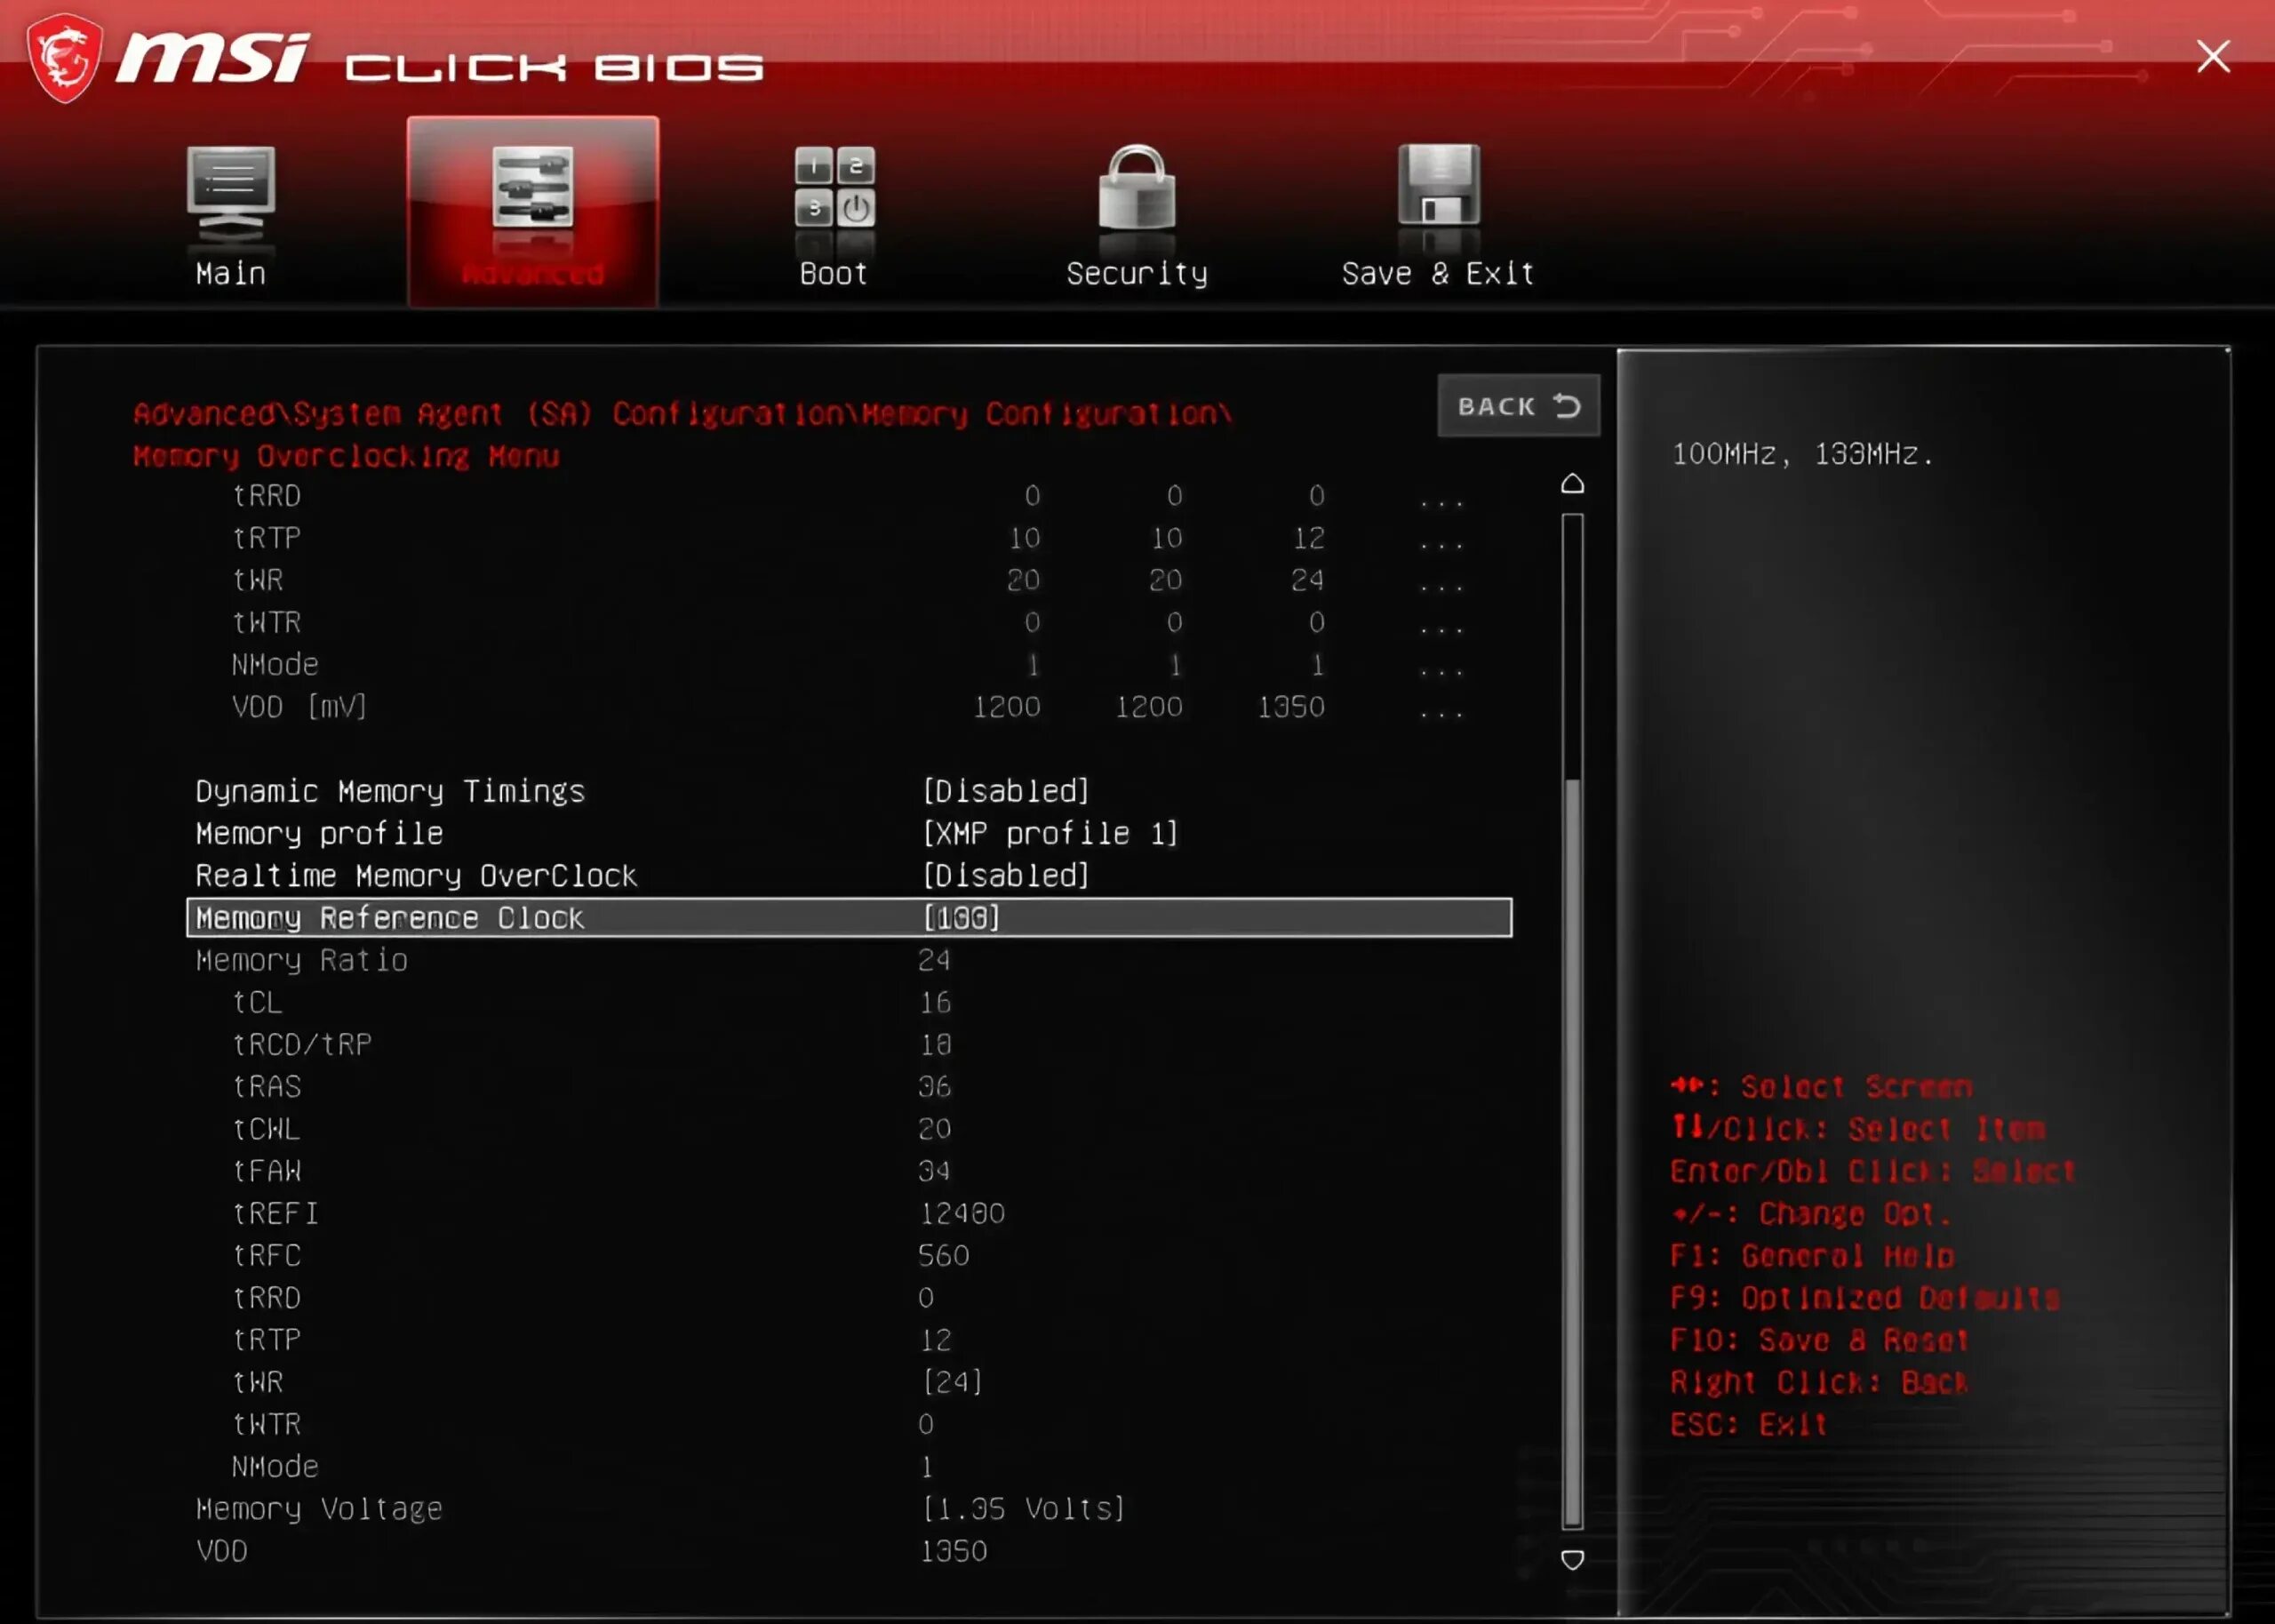Click the vertical scrollbar thumb
The width and height of the screenshot is (2275, 1624).
[1572, 1151]
